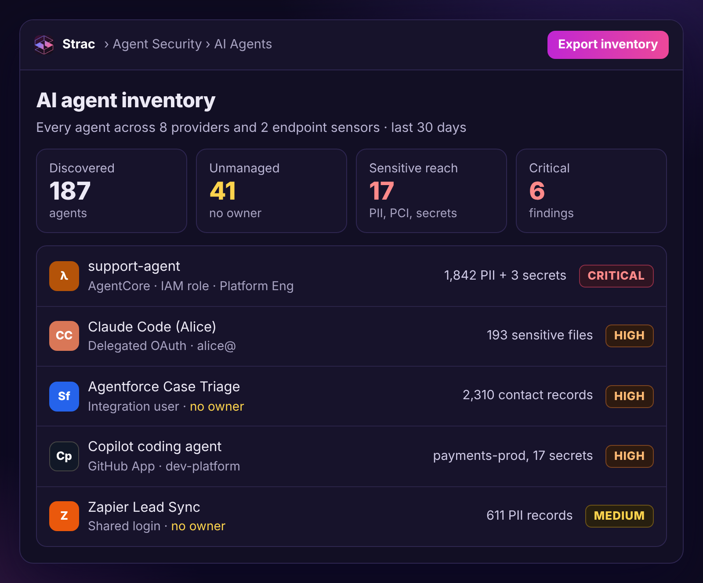Screen dimensions: 703x583
Task: Open the support-agent lambda icon
Action: [x=64, y=276]
